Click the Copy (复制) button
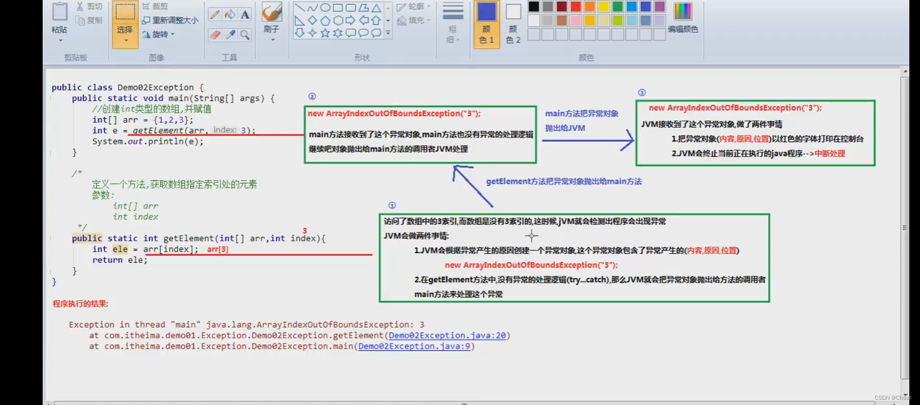The image size is (920, 405). (89, 20)
